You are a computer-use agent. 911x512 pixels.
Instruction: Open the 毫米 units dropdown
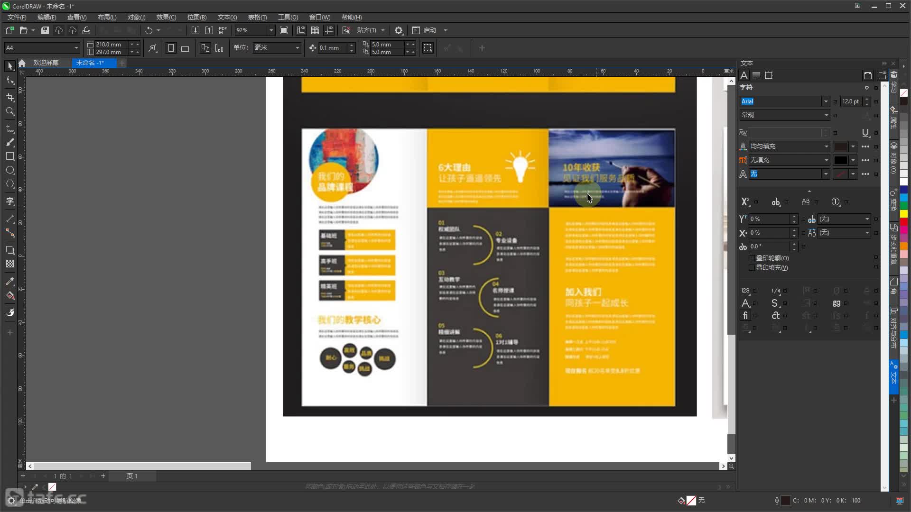[x=297, y=48]
